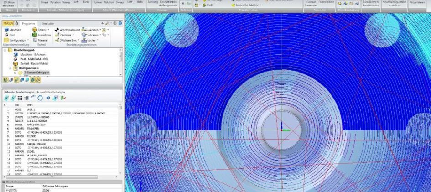This screenshot has width=431, height=192.
Task: Click the second icon in tree bottom toolbar
Action: (11, 80)
